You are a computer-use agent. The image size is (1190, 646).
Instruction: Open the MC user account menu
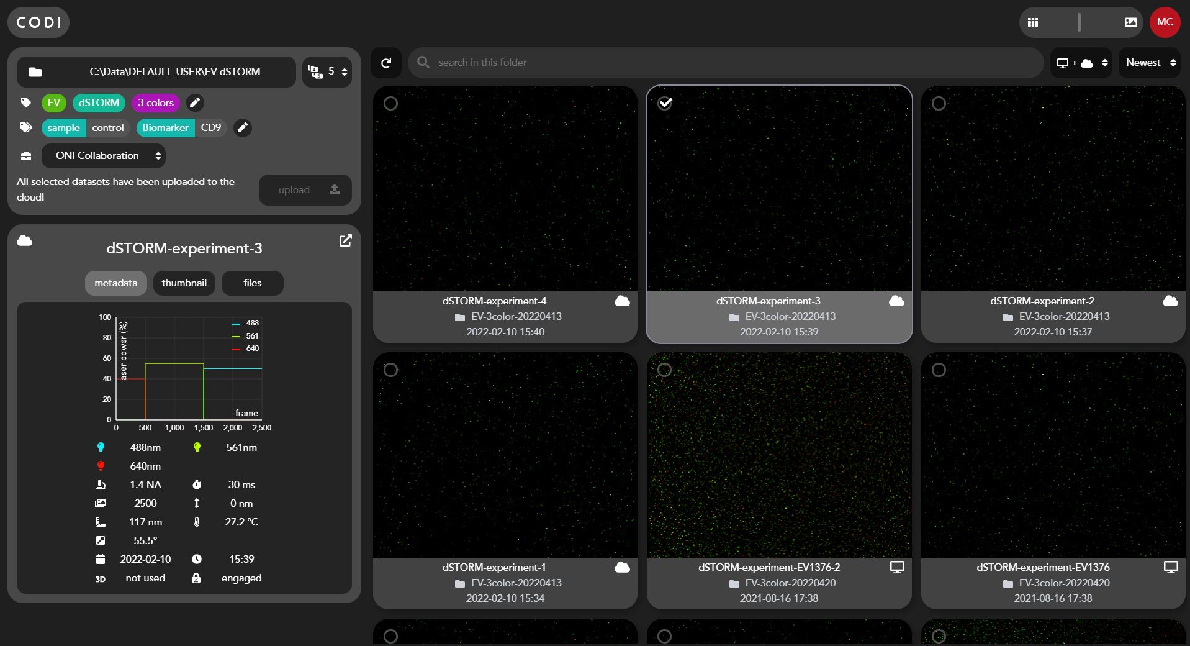(x=1165, y=22)
